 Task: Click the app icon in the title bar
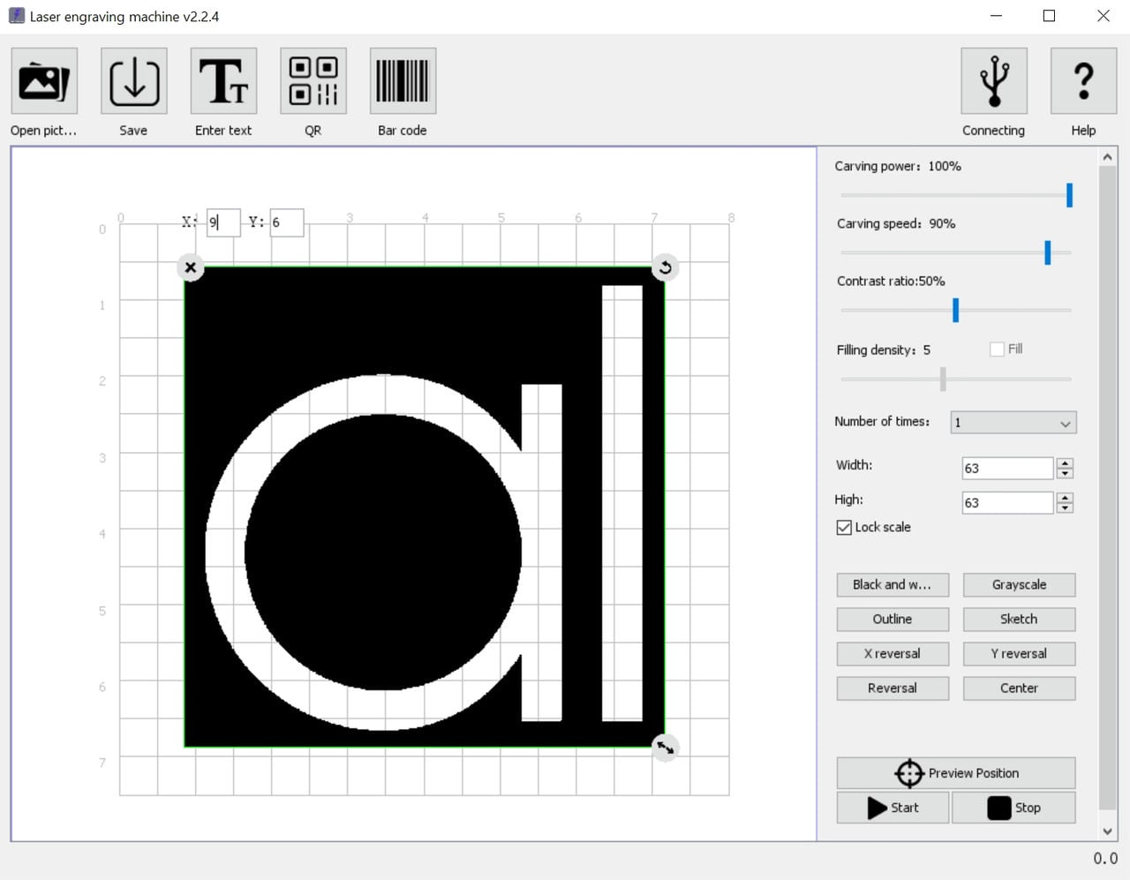[x=16, y=16]
